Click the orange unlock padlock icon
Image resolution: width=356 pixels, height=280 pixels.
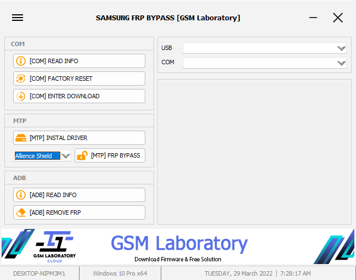[82, 155]
